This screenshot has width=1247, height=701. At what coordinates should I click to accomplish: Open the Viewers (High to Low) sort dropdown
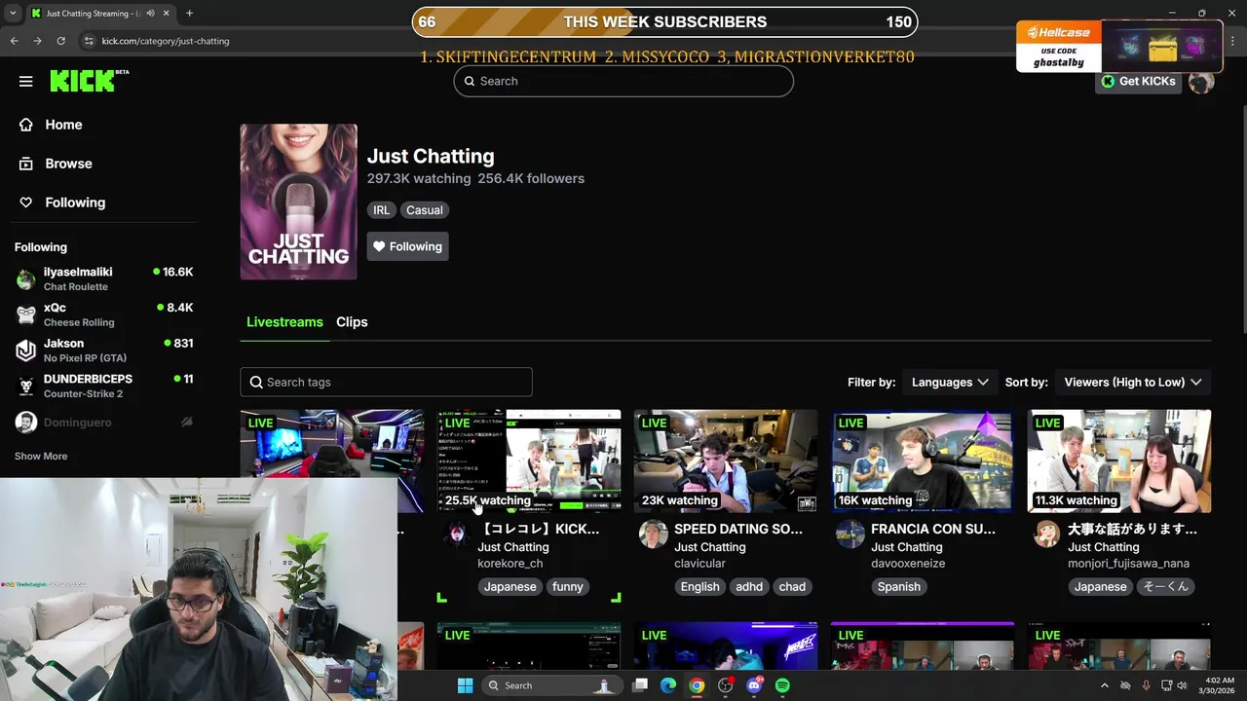coord(1133,382)
